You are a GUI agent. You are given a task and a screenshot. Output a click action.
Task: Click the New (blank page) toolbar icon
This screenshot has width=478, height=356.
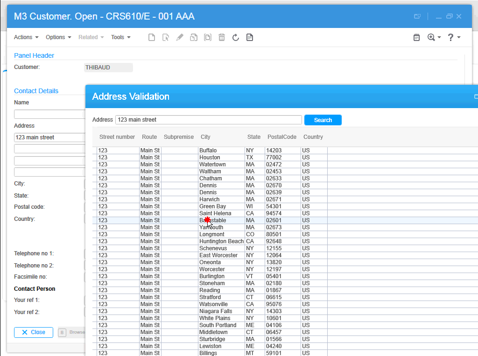[x=152, y=37]
